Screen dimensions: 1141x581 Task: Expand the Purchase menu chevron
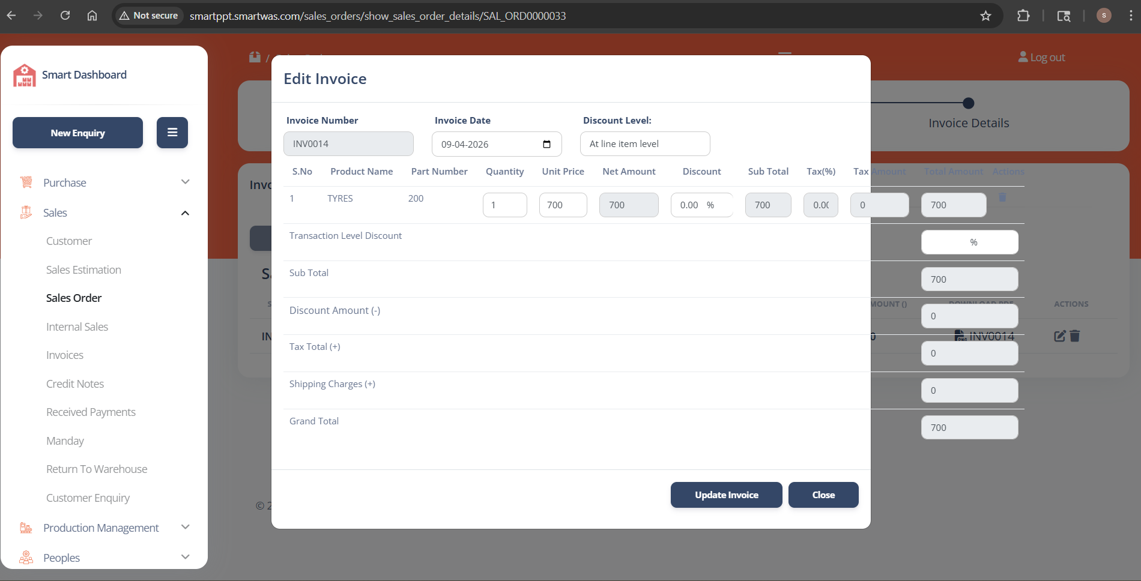186,182
